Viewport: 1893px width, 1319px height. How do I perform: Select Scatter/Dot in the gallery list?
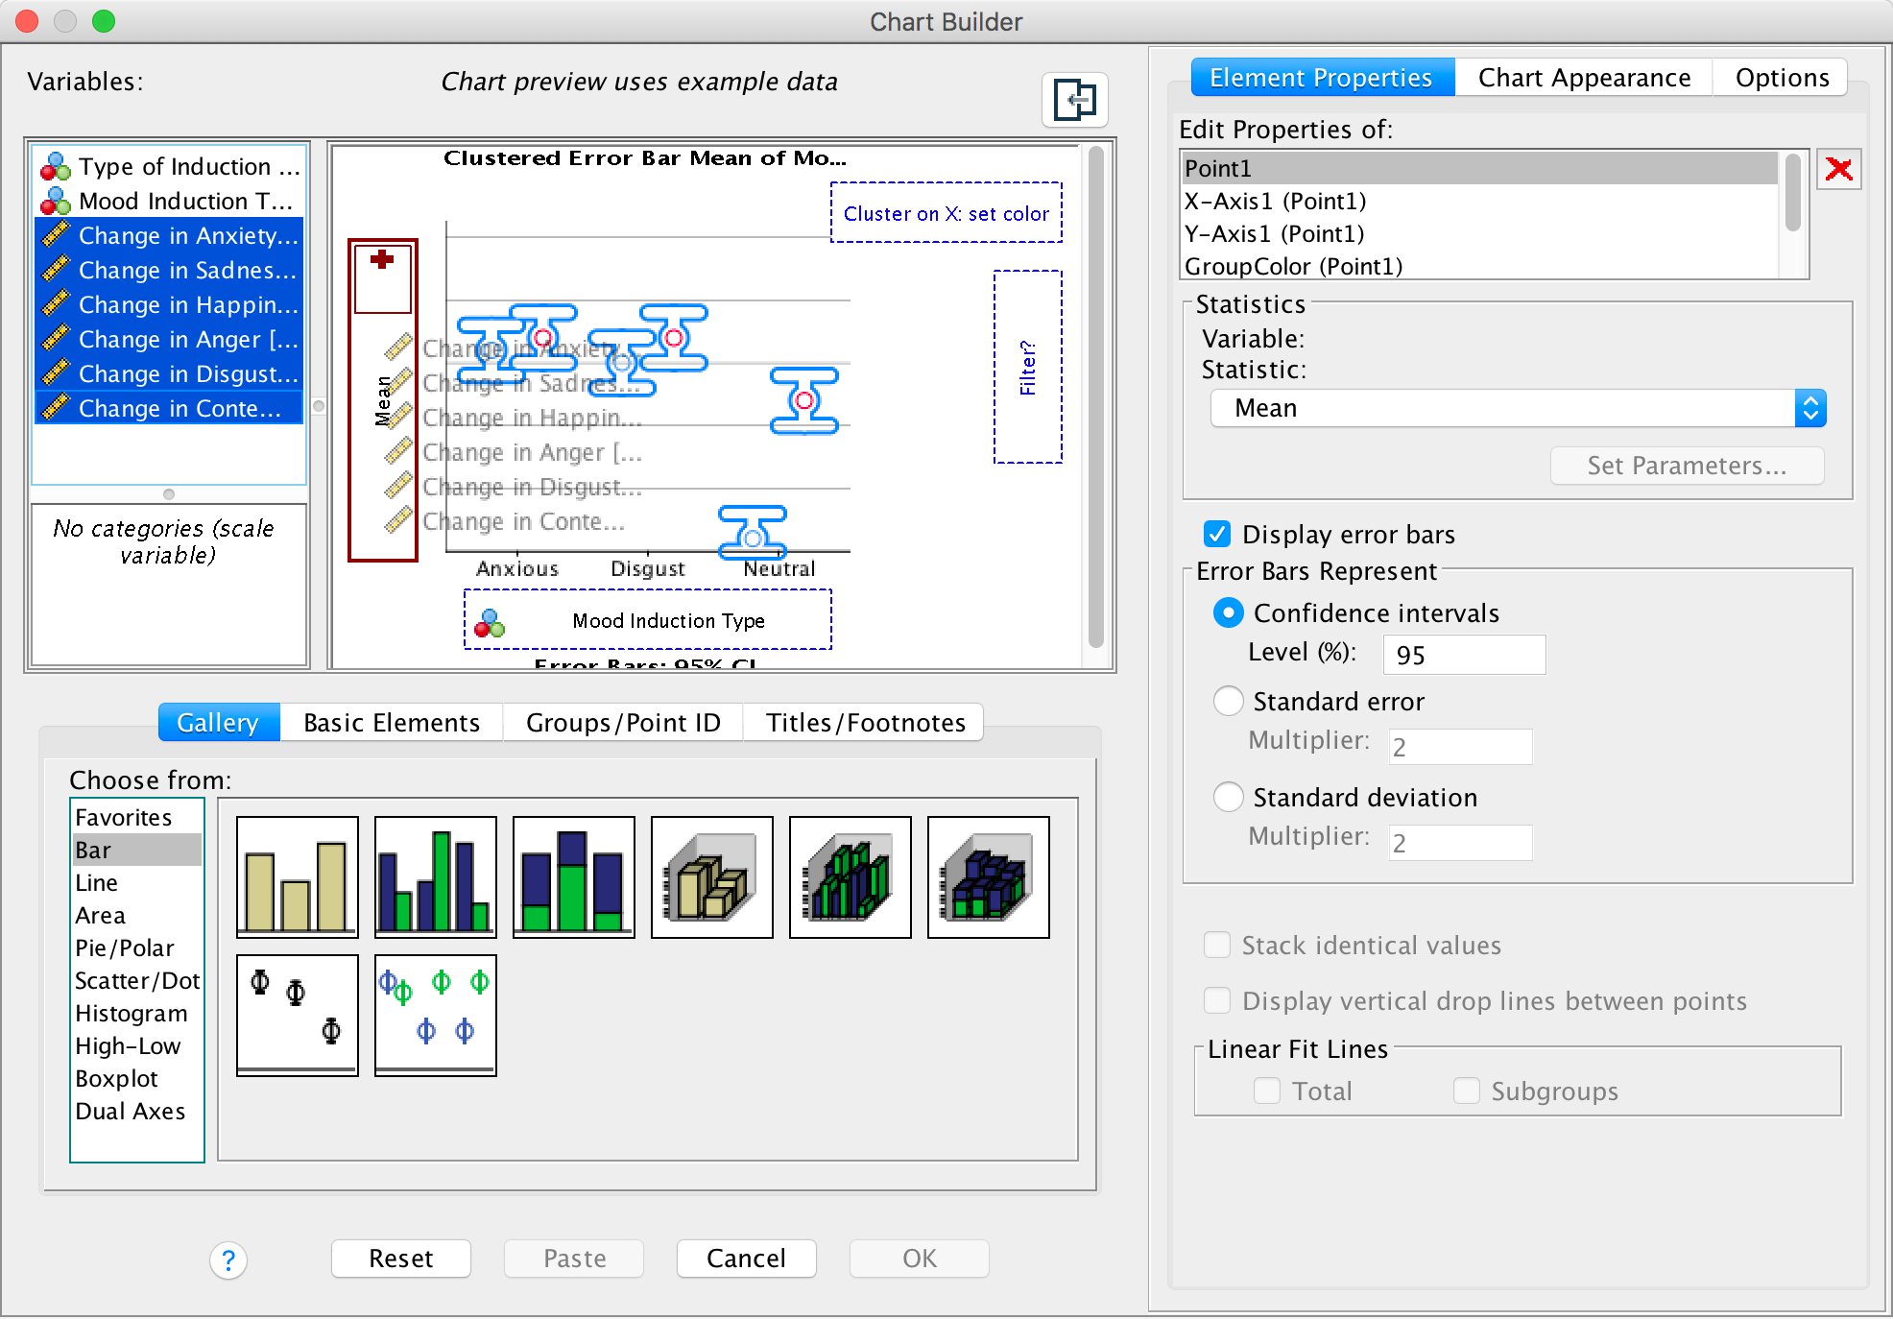click(x=136, y=980)
